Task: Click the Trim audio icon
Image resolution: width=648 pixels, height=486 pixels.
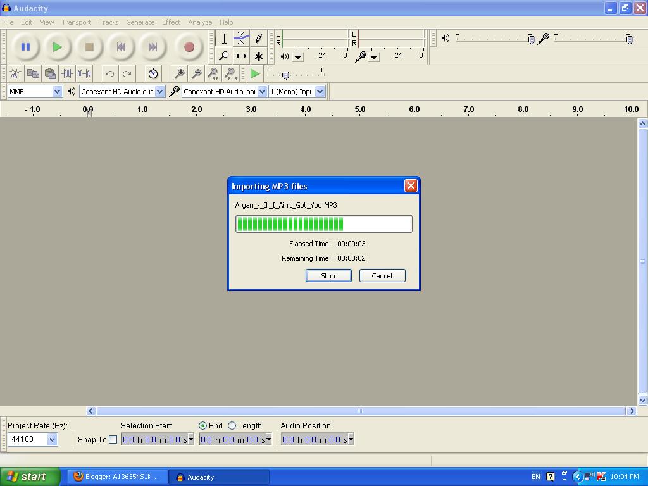Action: (67, 74)
